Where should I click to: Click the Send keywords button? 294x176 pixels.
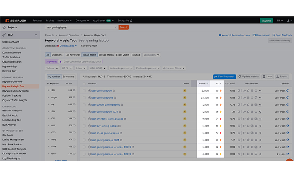[x=225, y=77]
